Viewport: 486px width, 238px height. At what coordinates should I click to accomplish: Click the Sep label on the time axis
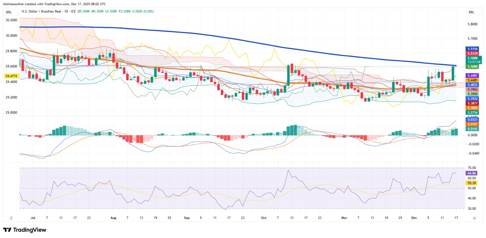[x=187, y=218]
